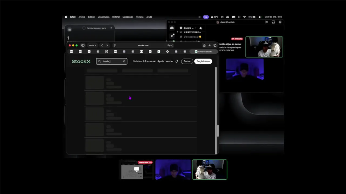Select the bottom purple webcam thumbnail

[173, 170]
